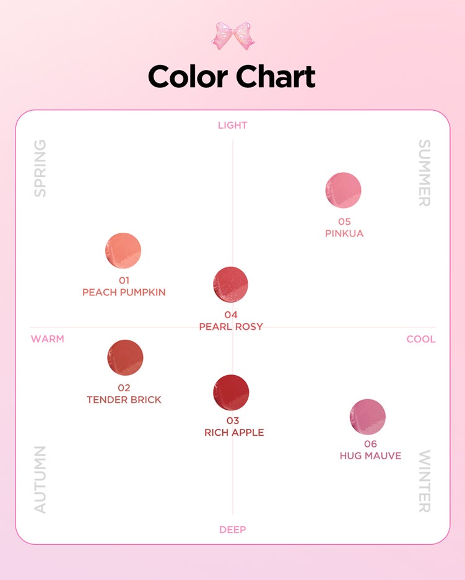Pick the Rich Apple red swatch
465x580 pixels.
pos(231,392)
